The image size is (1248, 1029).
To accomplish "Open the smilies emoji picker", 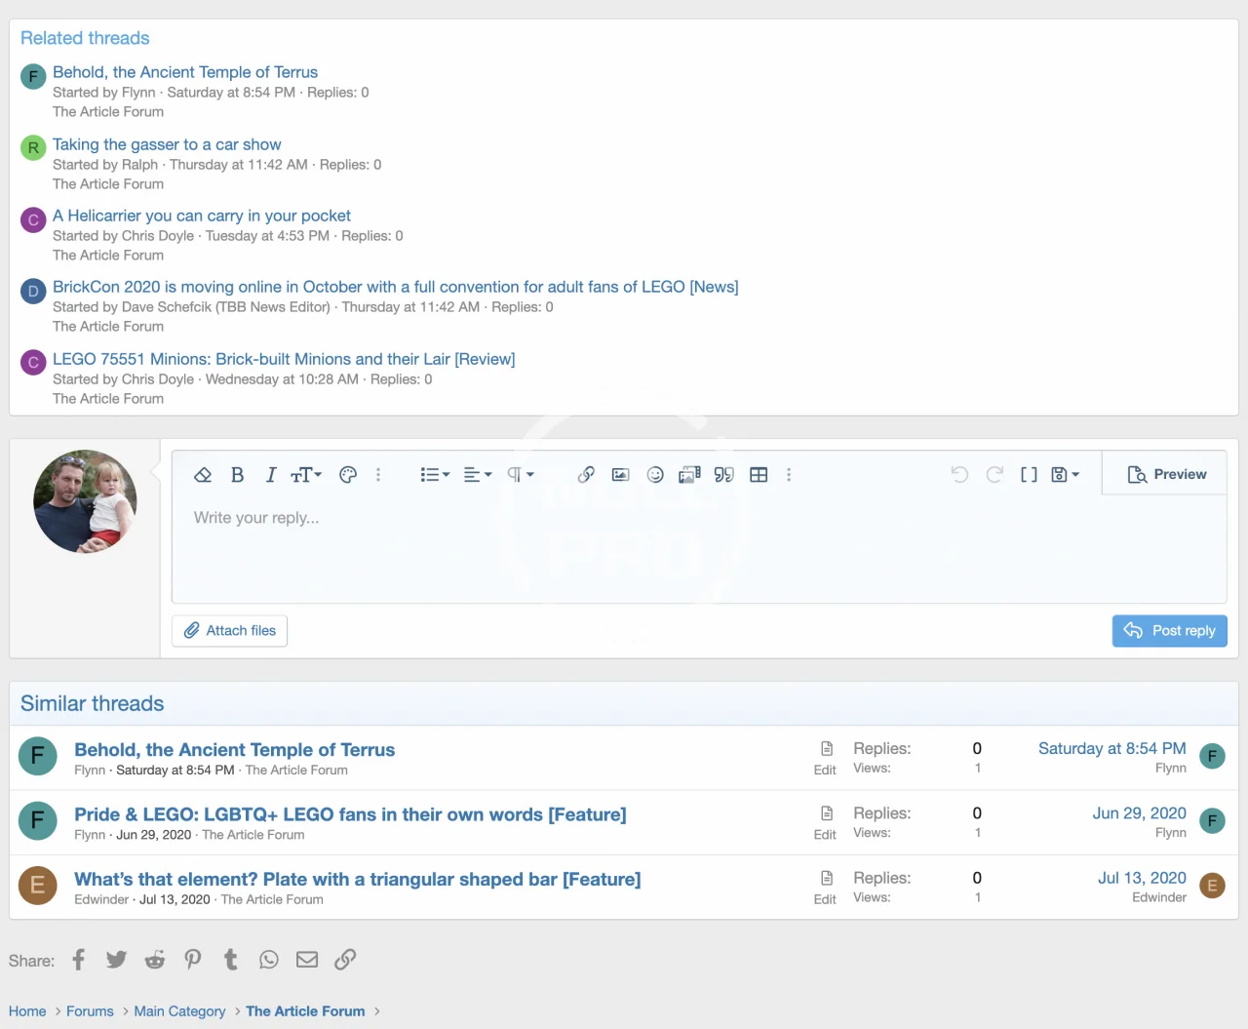I will coord(655,475).
